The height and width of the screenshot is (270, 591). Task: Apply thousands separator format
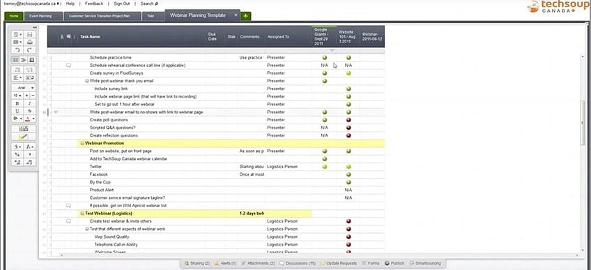click(30, 154)
